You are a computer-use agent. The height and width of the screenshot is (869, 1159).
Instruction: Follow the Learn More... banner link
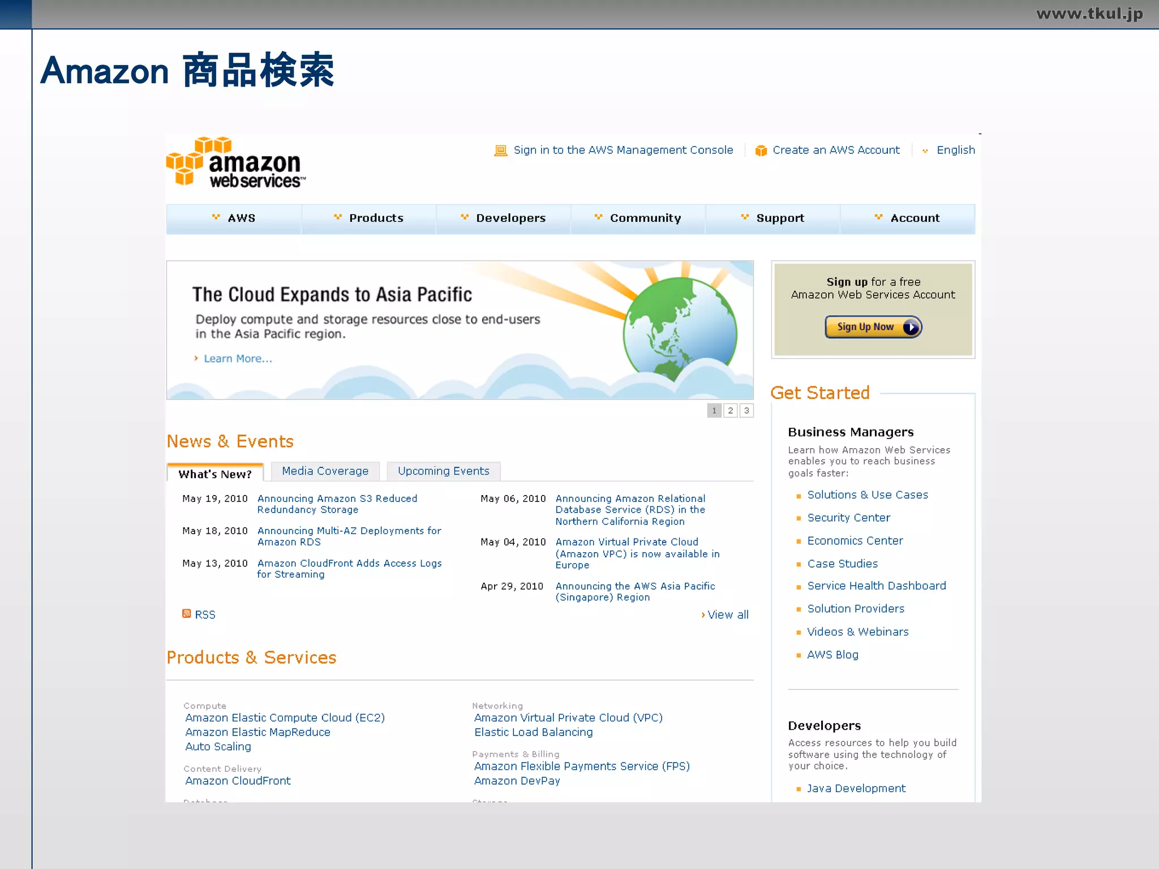(x=238, y=359)
